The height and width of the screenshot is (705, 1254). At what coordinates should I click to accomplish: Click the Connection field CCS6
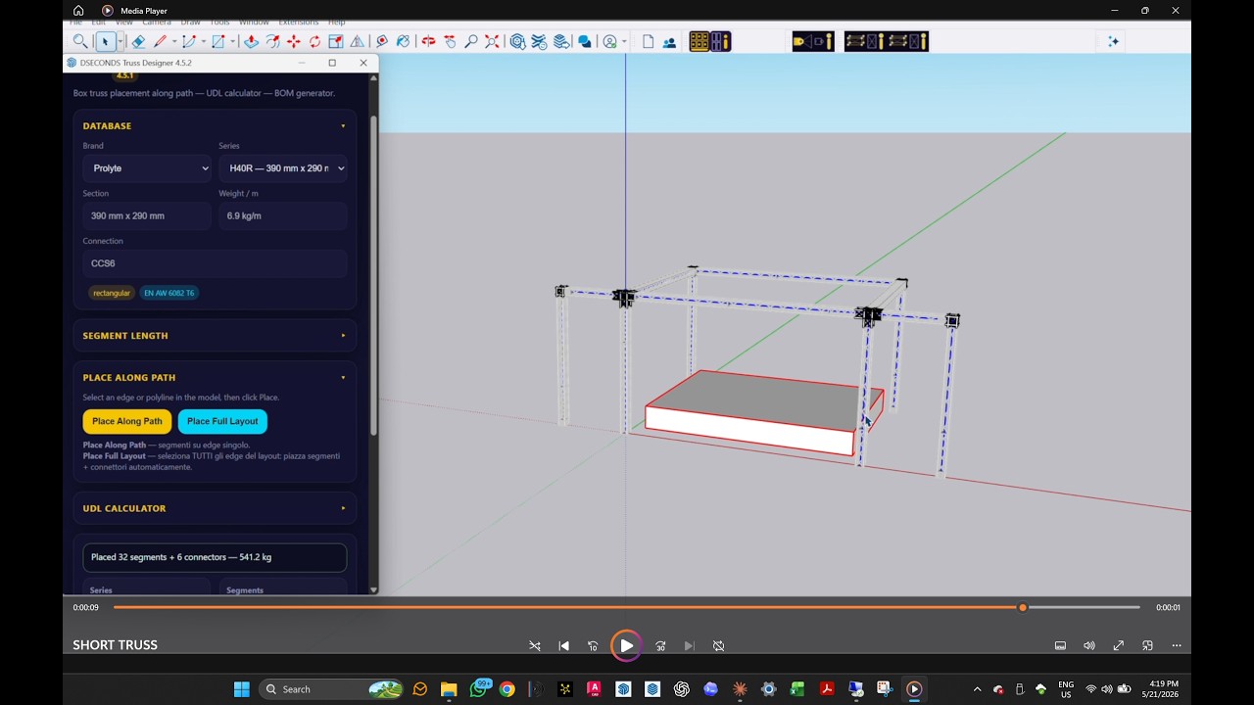215,263
